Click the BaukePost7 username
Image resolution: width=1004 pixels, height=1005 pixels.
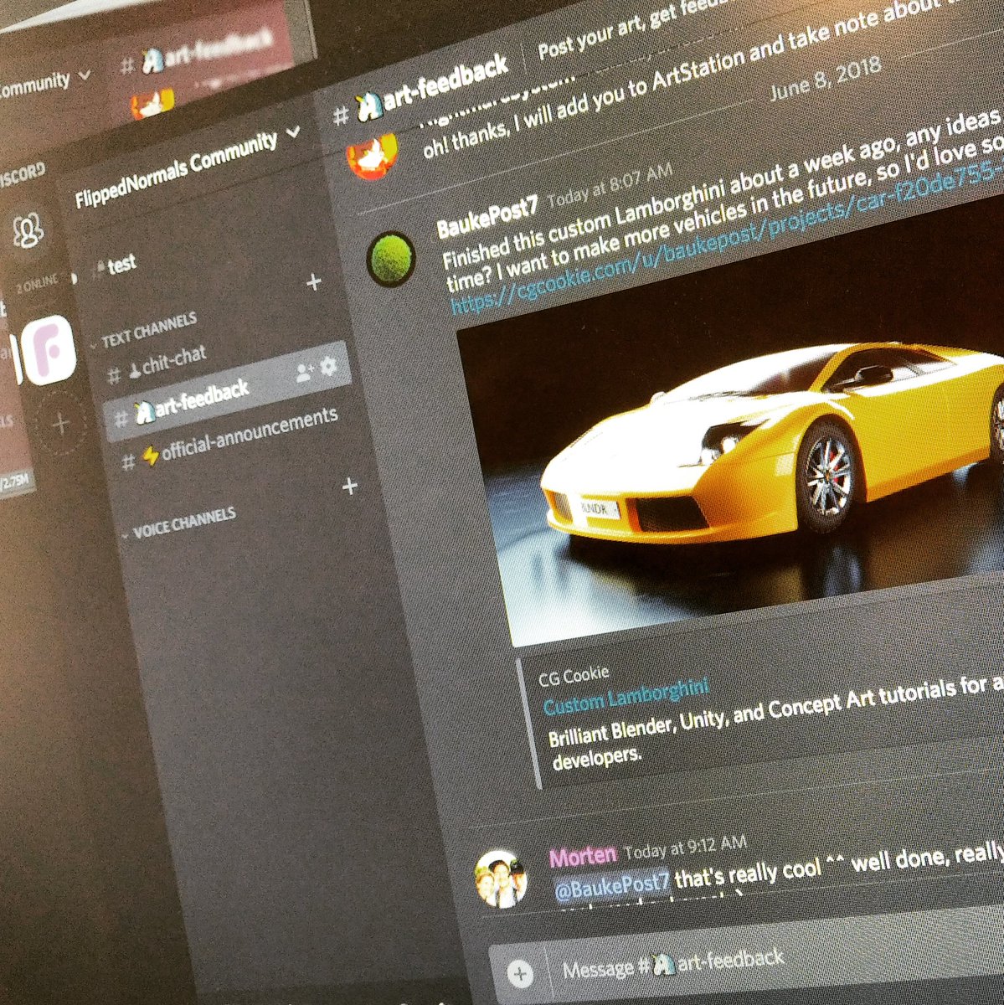tap(487, 219)
